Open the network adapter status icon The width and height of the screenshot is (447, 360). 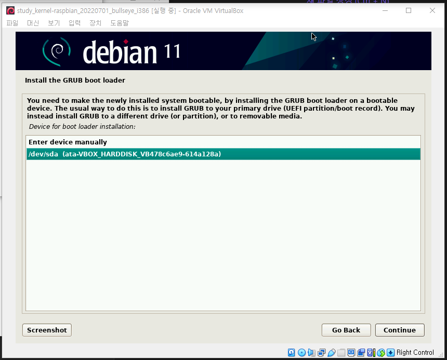click(322, 353)
